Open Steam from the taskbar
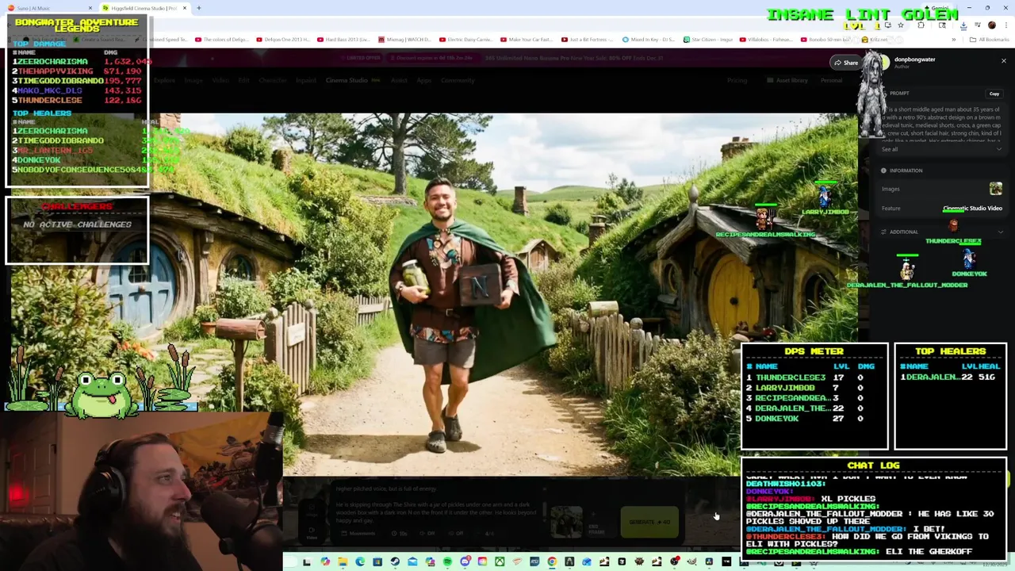 [395, 562]
